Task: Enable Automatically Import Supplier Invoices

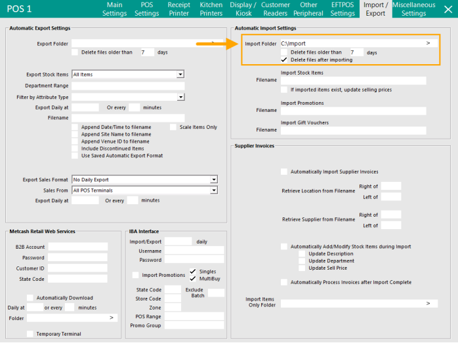Action: click(x=284, y=171)
